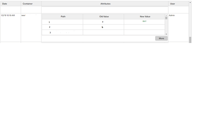Click the outer table scroll up arrow
Screen dimensions: 212x118
[190, 2]
